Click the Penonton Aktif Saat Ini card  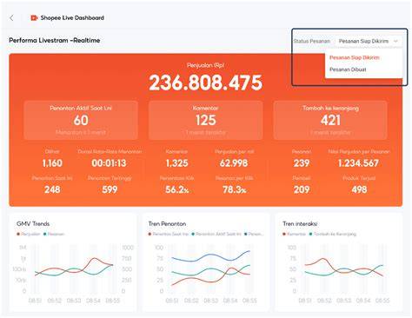point(81,120)
